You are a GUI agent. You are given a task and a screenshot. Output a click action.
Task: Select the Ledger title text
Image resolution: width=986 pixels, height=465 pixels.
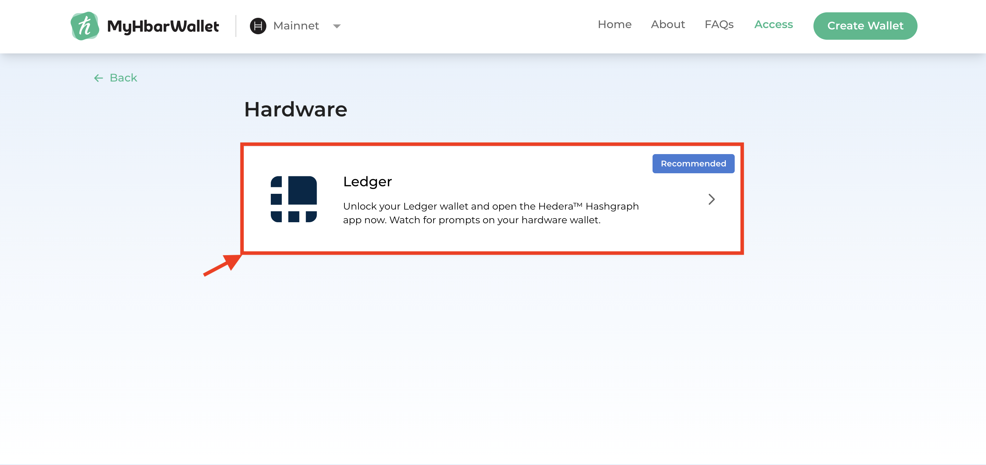[x=367, y=181]
